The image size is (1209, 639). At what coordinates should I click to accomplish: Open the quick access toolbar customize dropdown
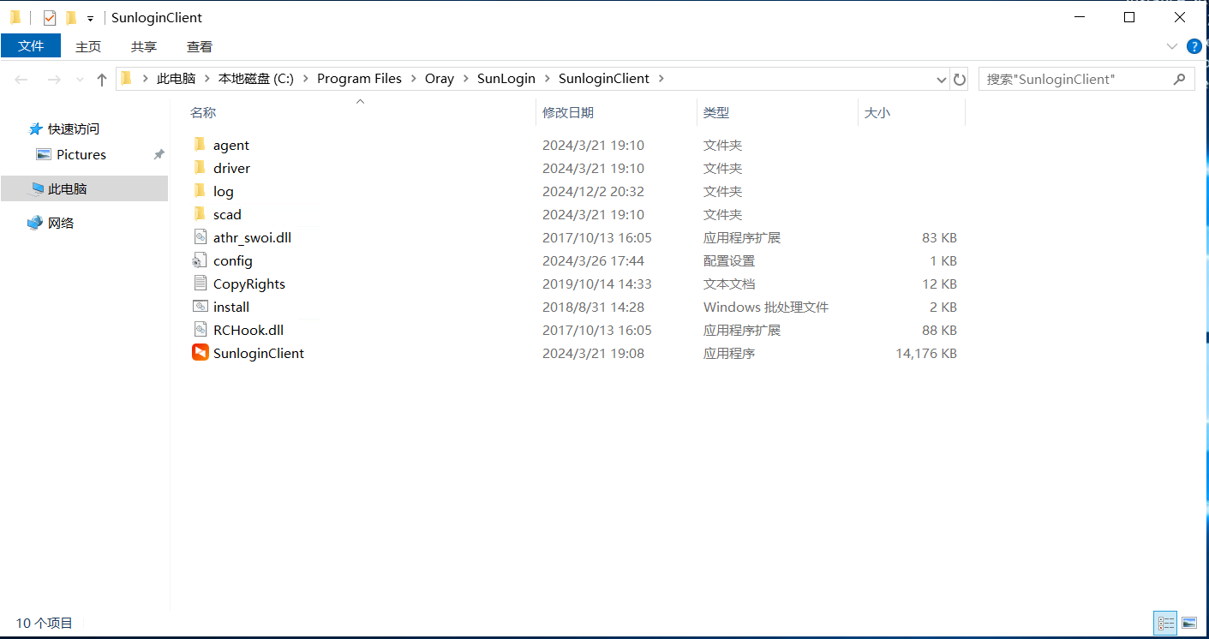[x=90, y=18]
